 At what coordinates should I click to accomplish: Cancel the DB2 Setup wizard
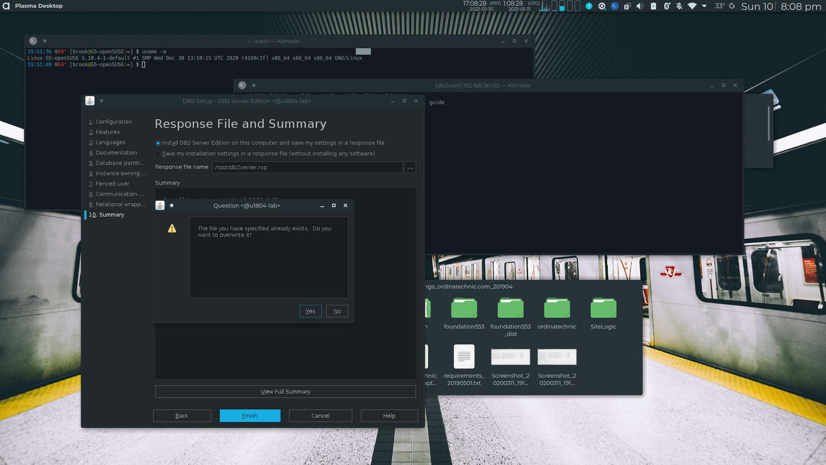[321, 416]
